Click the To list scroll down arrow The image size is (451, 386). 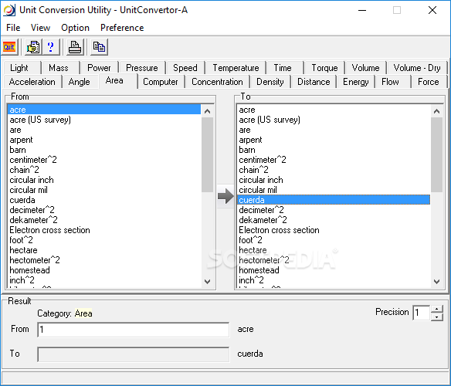tap(436, 281)
